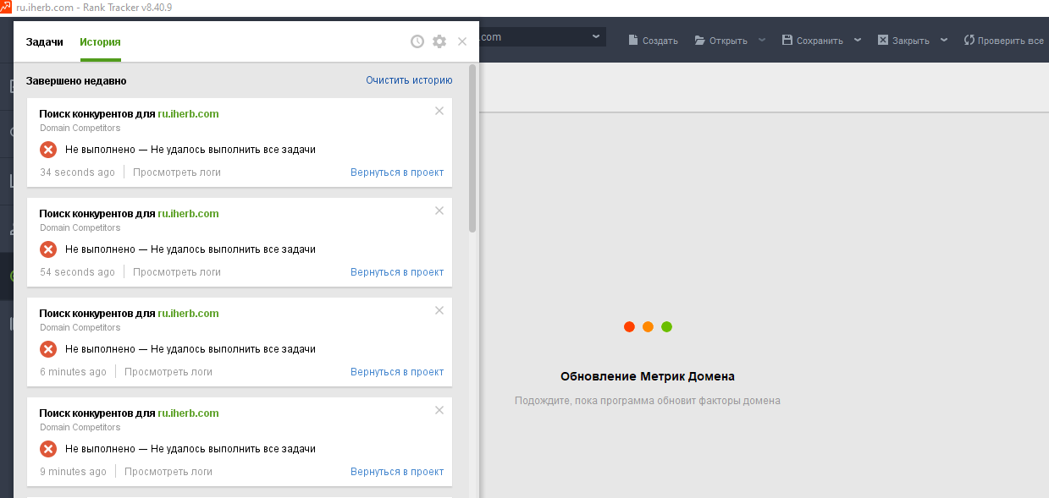Screen dimensions: 1049x498
Task: Open ru.iherb.com link in first task card
Action: coord(188,114)
